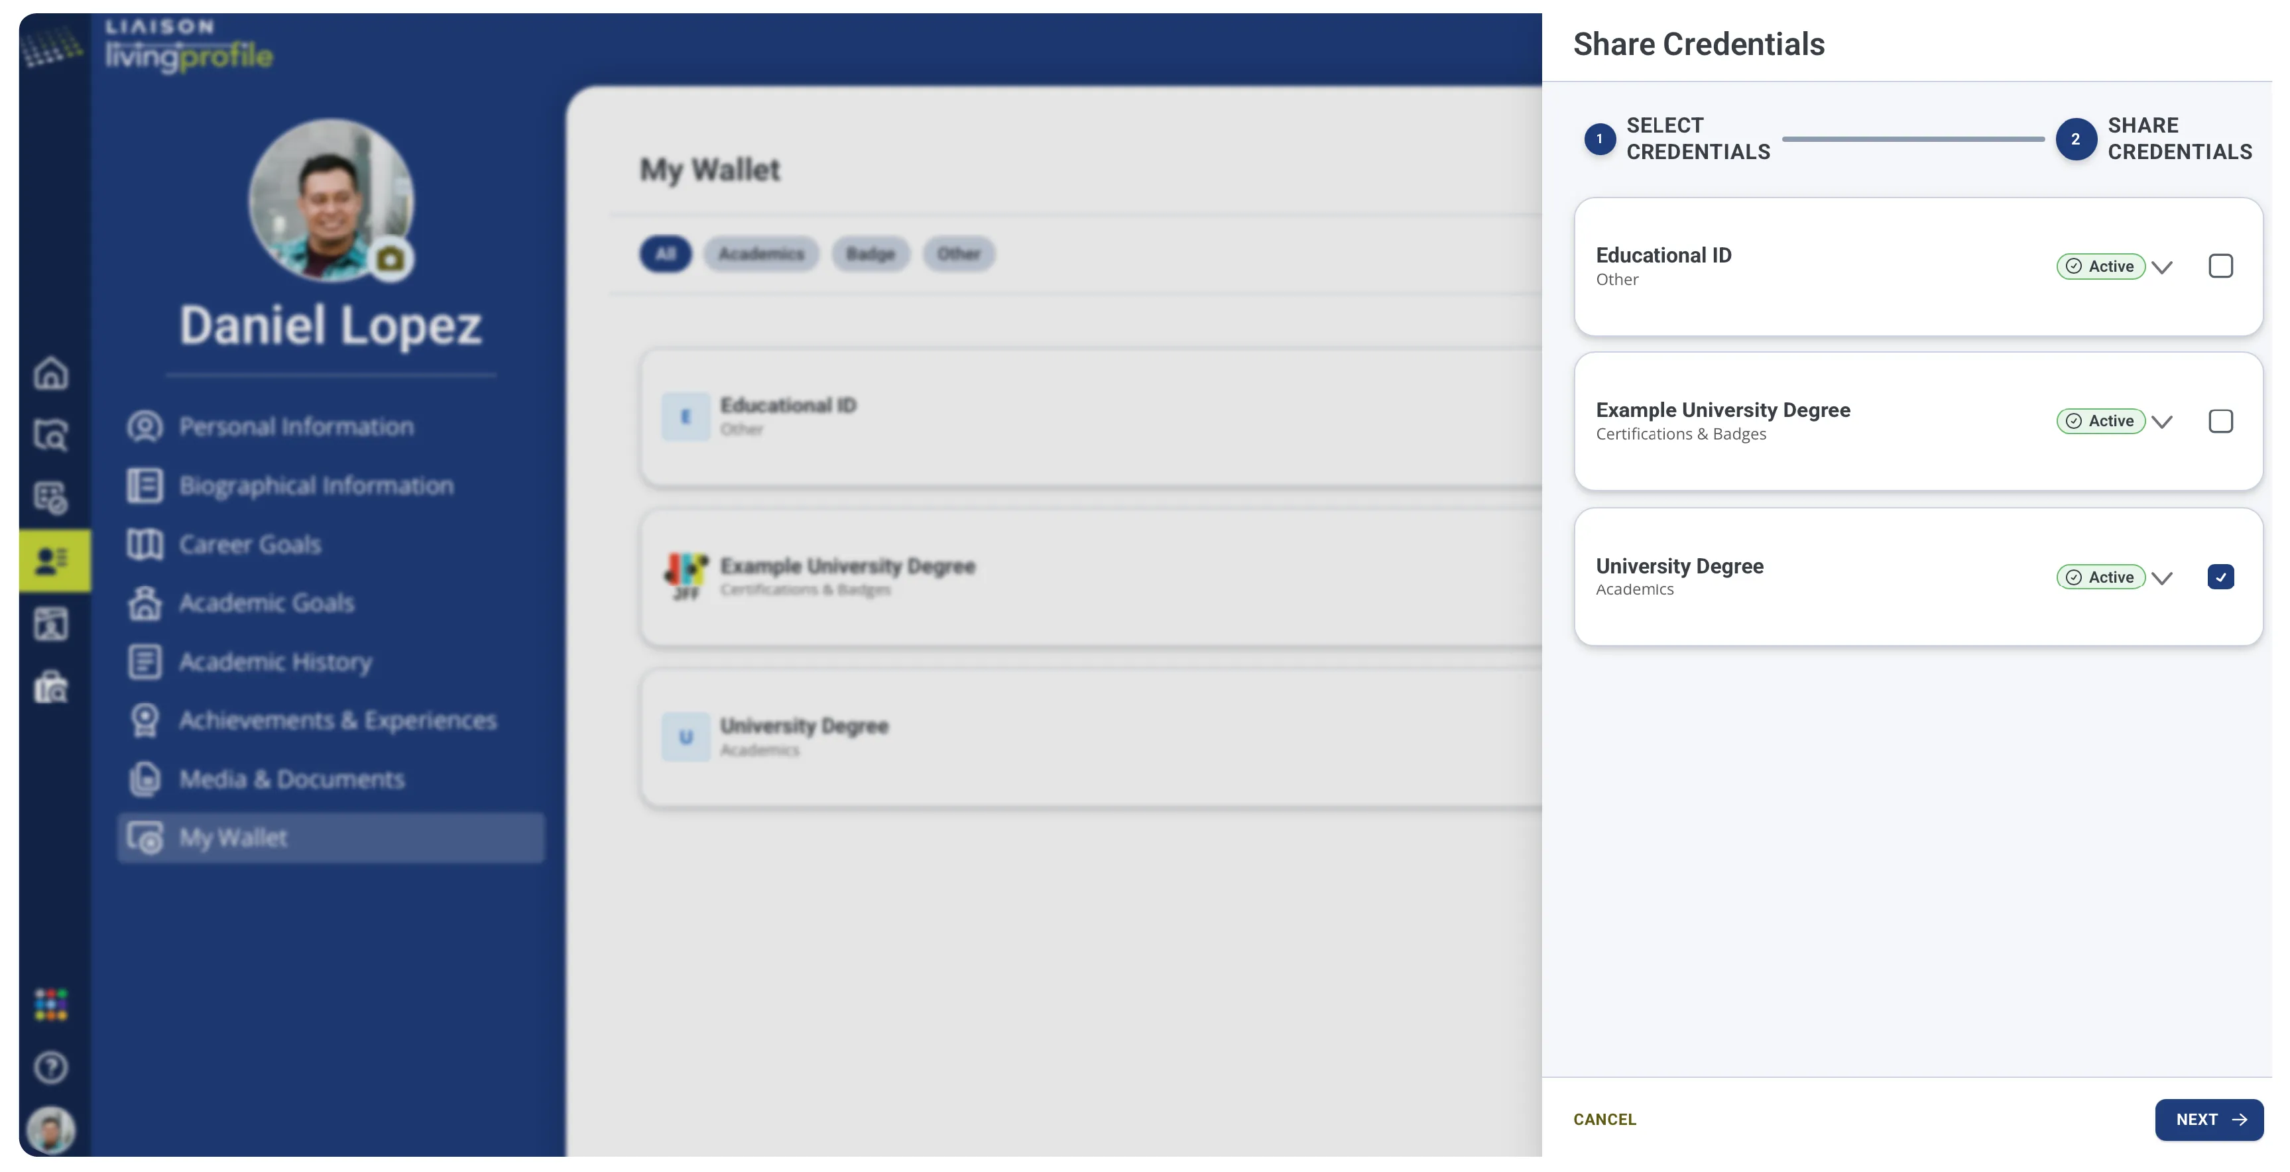Click the Educational ID wallet card E icon
This screenshot has width=2290, height=1172.
click(x=686, y=417)
